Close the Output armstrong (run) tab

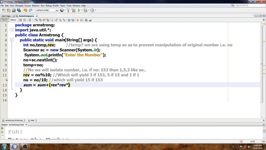26,125
